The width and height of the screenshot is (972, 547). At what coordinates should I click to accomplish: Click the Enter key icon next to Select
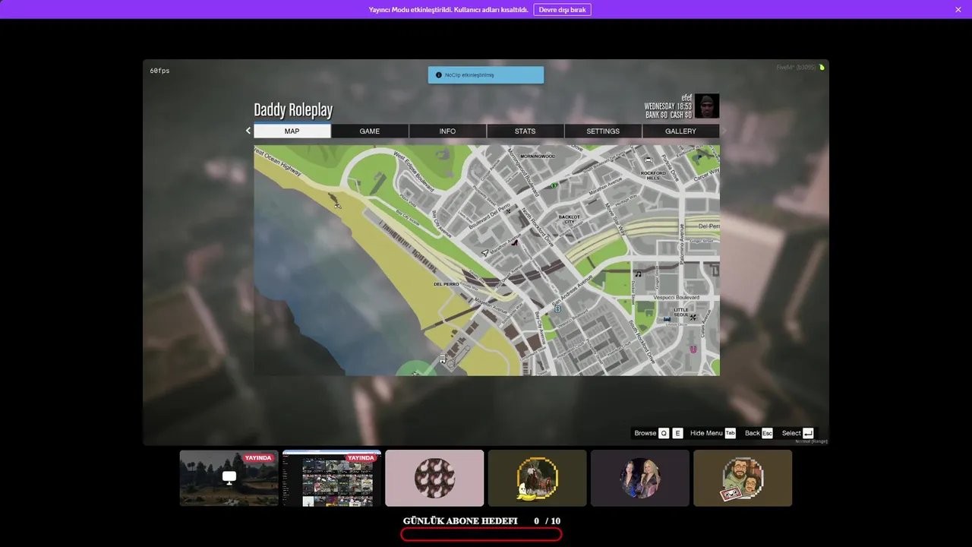click(808, 433)
